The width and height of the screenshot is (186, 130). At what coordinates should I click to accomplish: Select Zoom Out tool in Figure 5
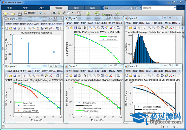(x=94, y=28)
